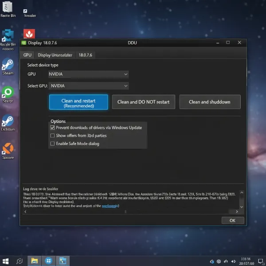Screen dimensions: 266x266
Task: Click log horizontal scroll-left arrow
Action: pos(25,211)
